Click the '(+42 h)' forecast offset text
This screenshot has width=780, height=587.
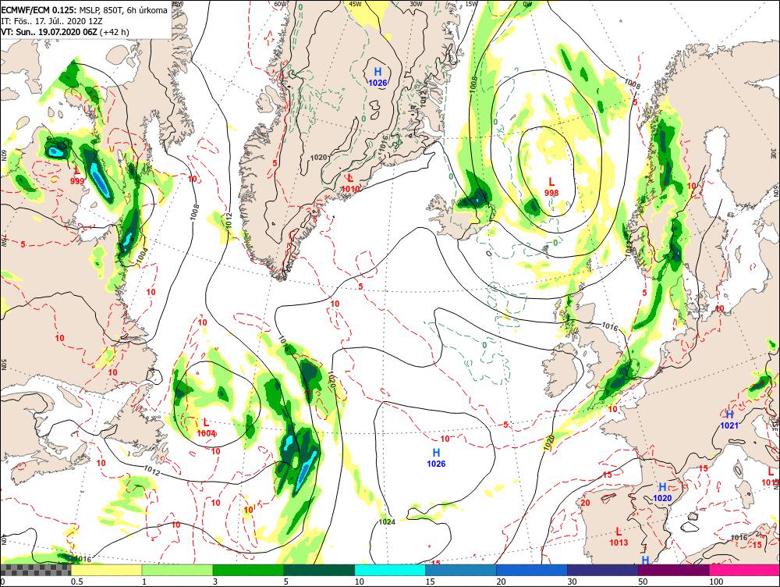(115, 32)
